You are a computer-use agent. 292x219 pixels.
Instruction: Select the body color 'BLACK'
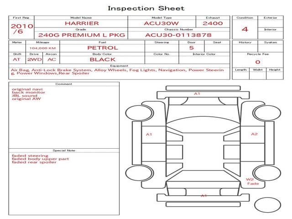point(103,60)
